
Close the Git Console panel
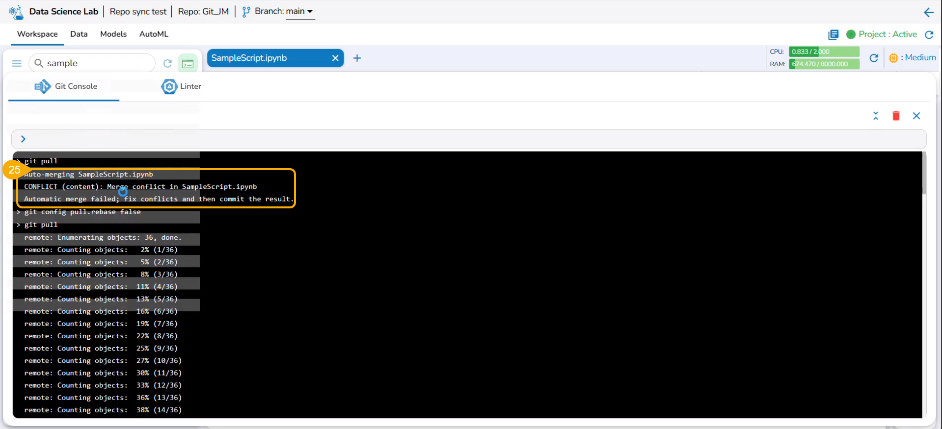916,116
